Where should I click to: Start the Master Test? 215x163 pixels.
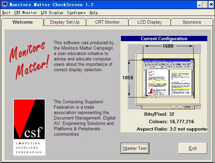135,148
